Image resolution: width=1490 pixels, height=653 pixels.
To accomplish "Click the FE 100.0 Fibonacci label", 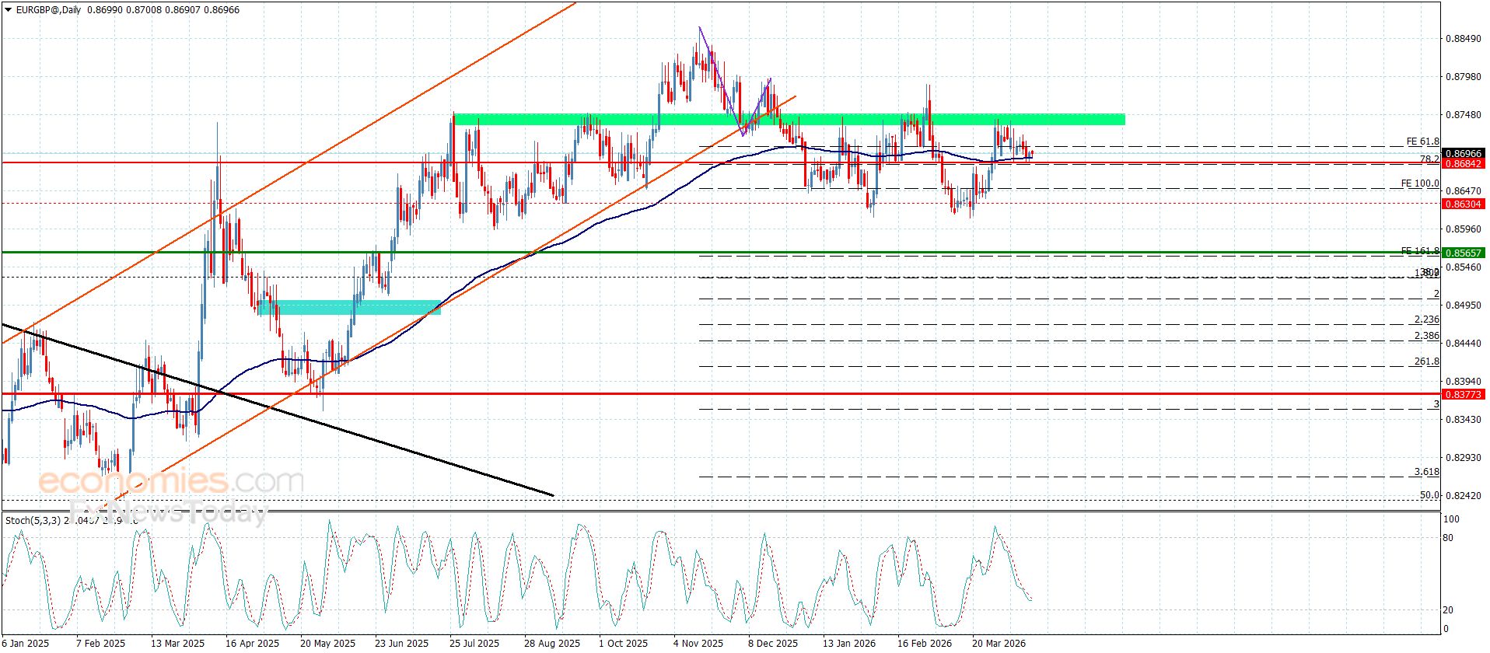I will point(1419,183).
